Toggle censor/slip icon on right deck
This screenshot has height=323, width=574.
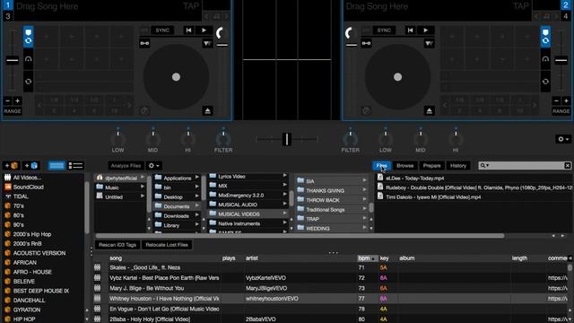tap(429, 44)
